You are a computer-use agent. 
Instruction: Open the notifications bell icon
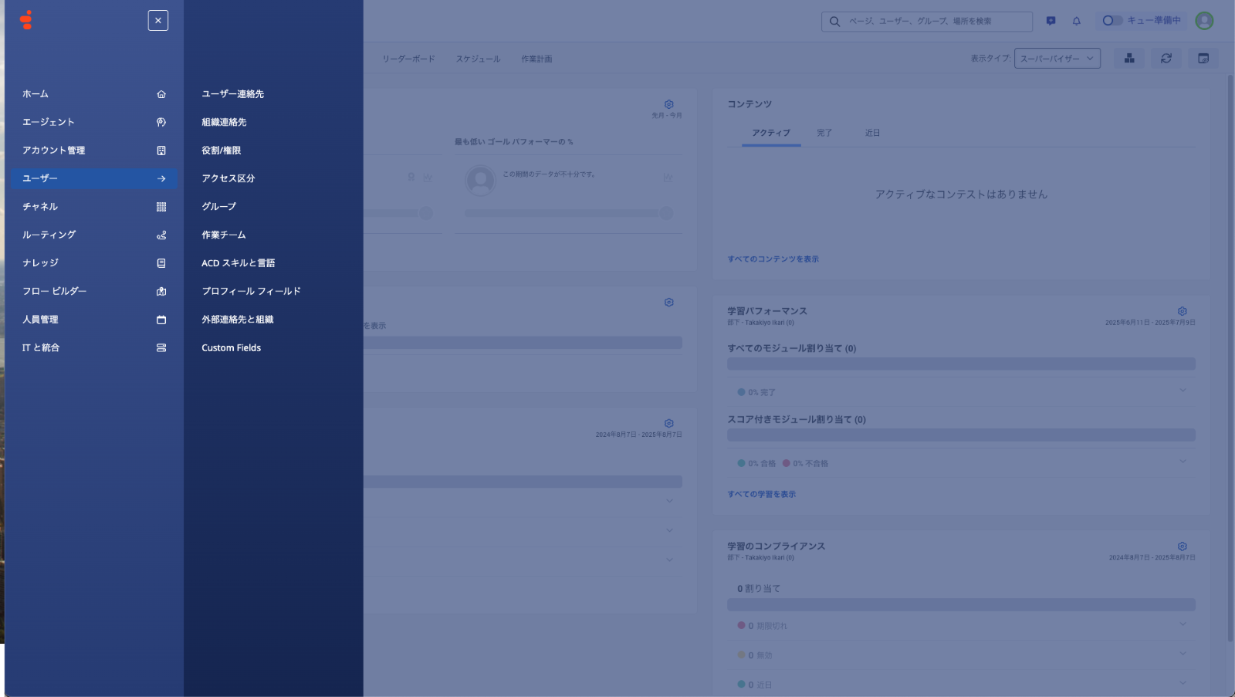click(1077, 22)
